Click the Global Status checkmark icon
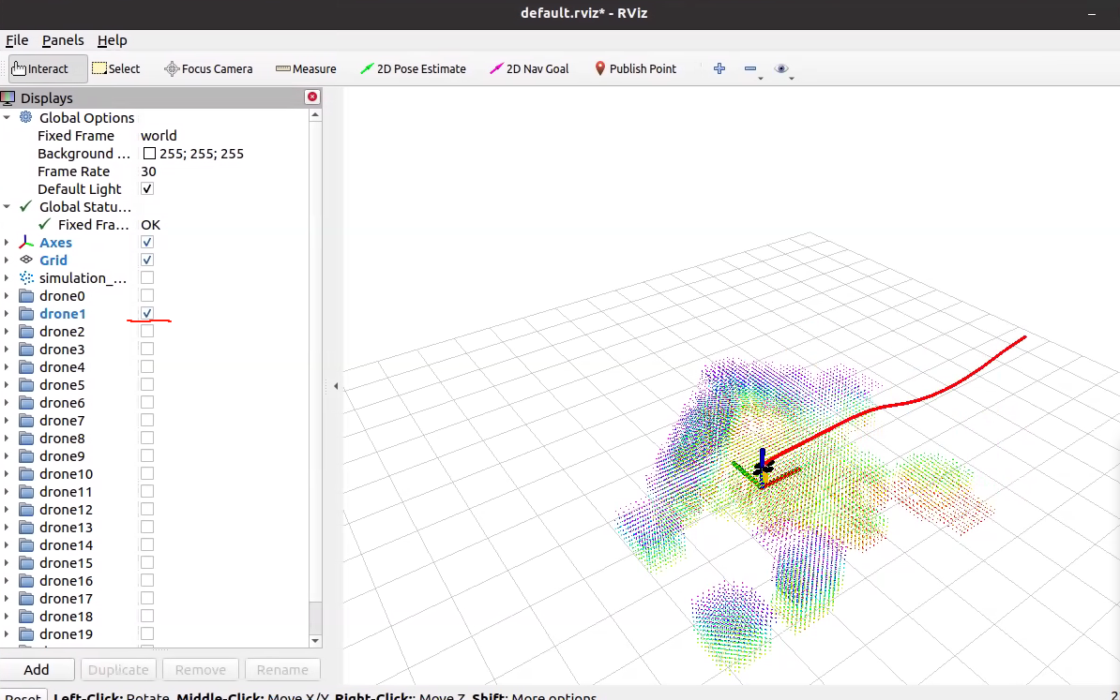1120x700 pixels. pyautogui.click(x=25, y=206)
